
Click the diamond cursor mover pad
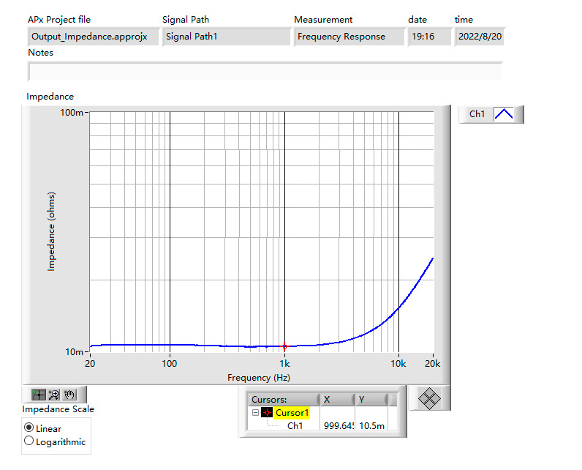pyautogui.click(x=429, y=399)
